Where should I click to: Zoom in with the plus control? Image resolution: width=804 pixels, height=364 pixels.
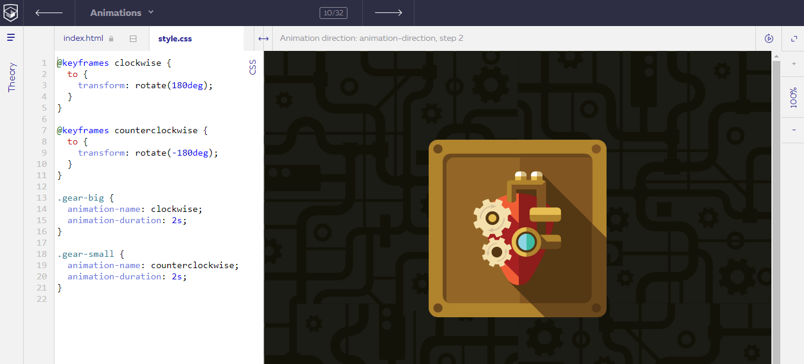click(x=793, y=62)
